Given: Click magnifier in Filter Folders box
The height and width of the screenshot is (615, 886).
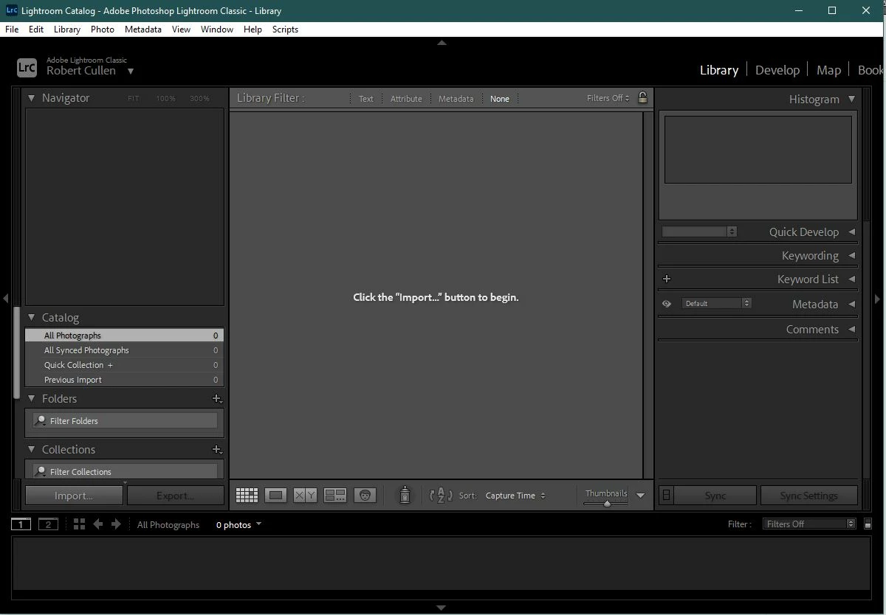Looking at the screenshot, I should point(41,420).
